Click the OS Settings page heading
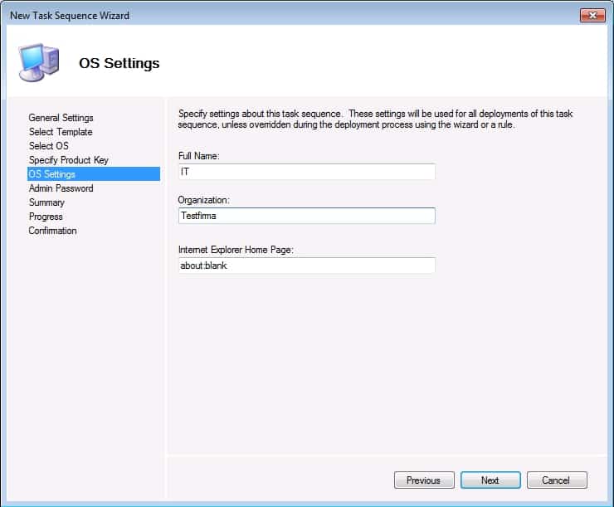Image resolution: width=614 pixels, height=507 pixels. tap(119, 63)
